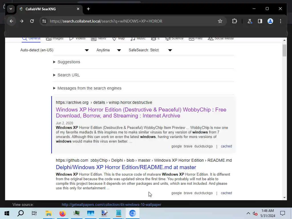
Task: Close the CollabVM SearXNG tab
Action: (78, 9)
